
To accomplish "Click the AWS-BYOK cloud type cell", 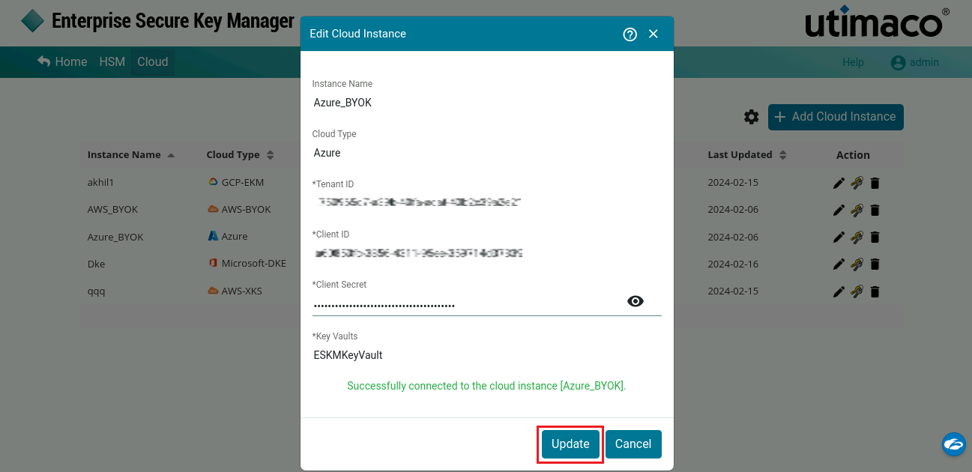I will (246, 210).
